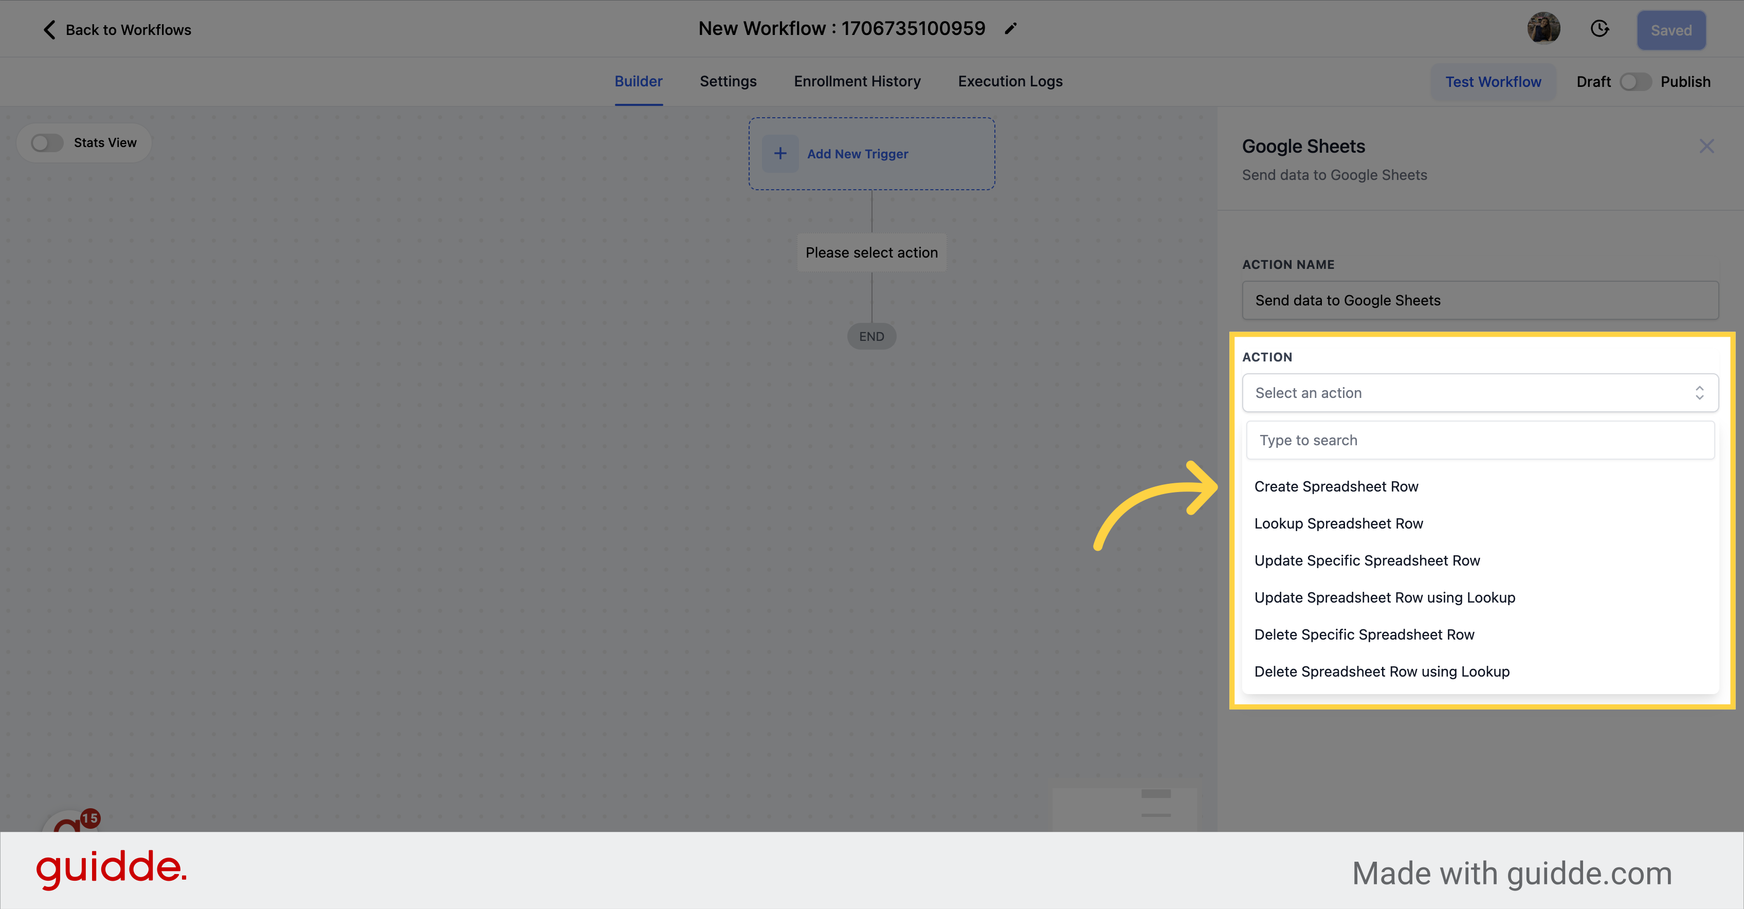Select Update Spreadsheet Row using Lookup

(x=1480, y=597)
